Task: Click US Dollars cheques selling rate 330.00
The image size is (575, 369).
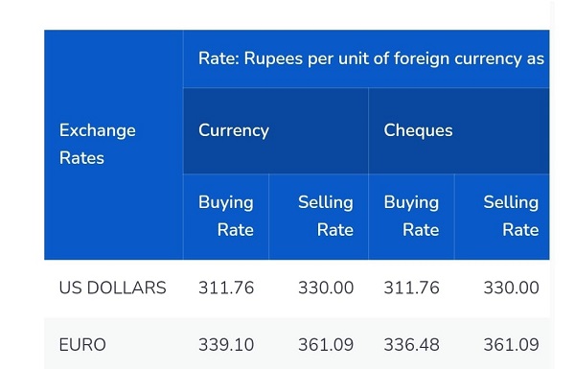Action: 511,288
